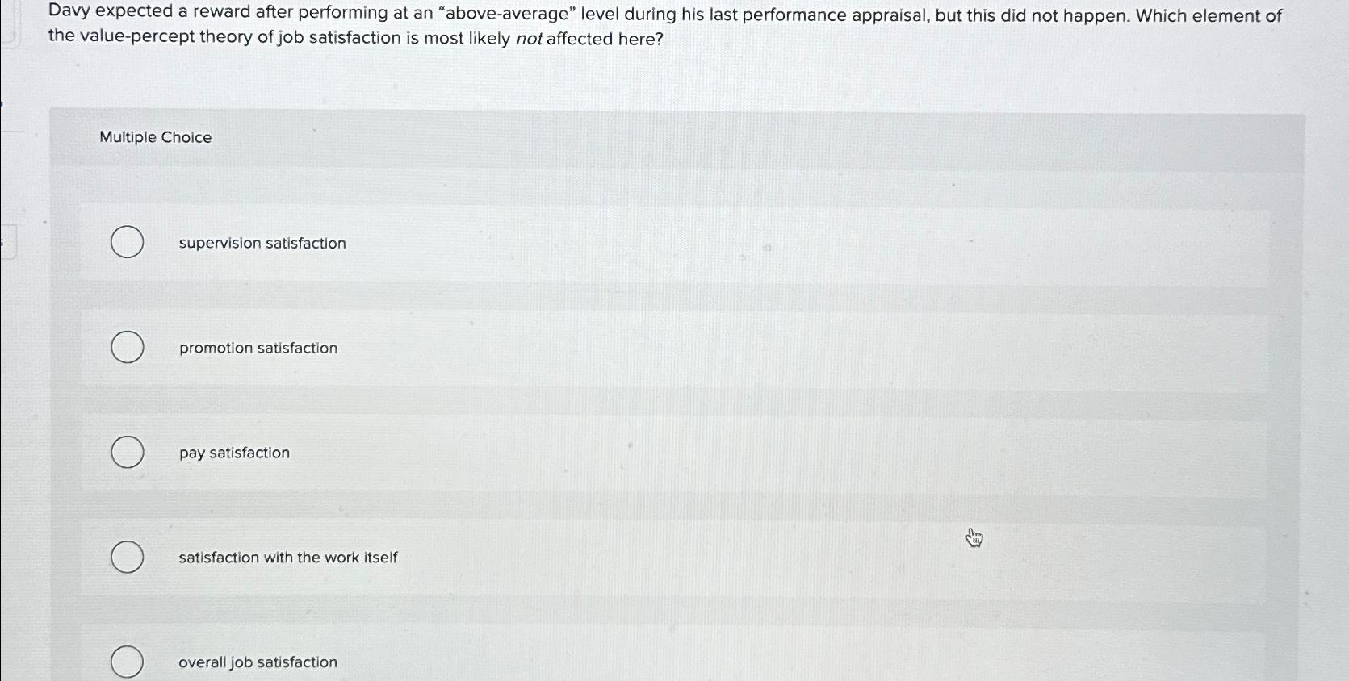Click the overall job satisfaction answer text
The width and height of the screenshot is (1349, 681).
pos(258,662)
